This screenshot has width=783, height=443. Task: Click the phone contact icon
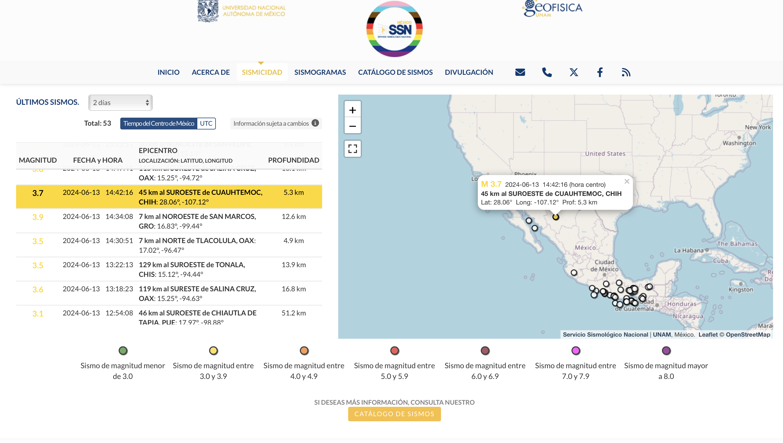coord(547,72)
